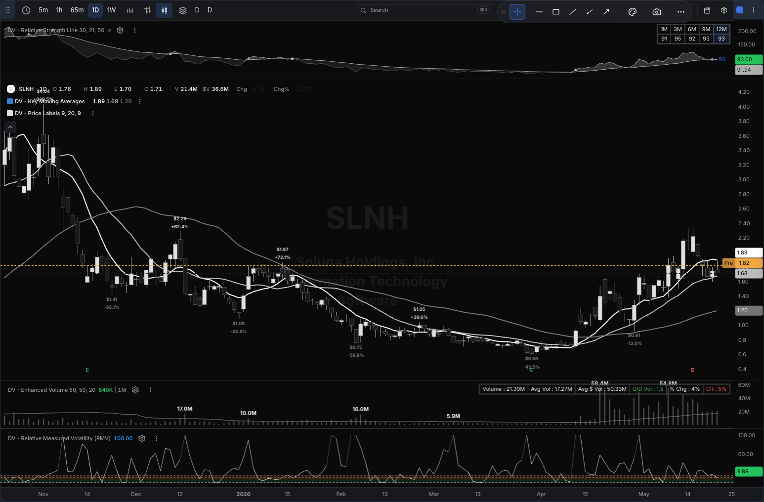Viewport: 764px width, 502px height.
Task: Select the 12M relative strength period
Action: click(x=722, y=29)
